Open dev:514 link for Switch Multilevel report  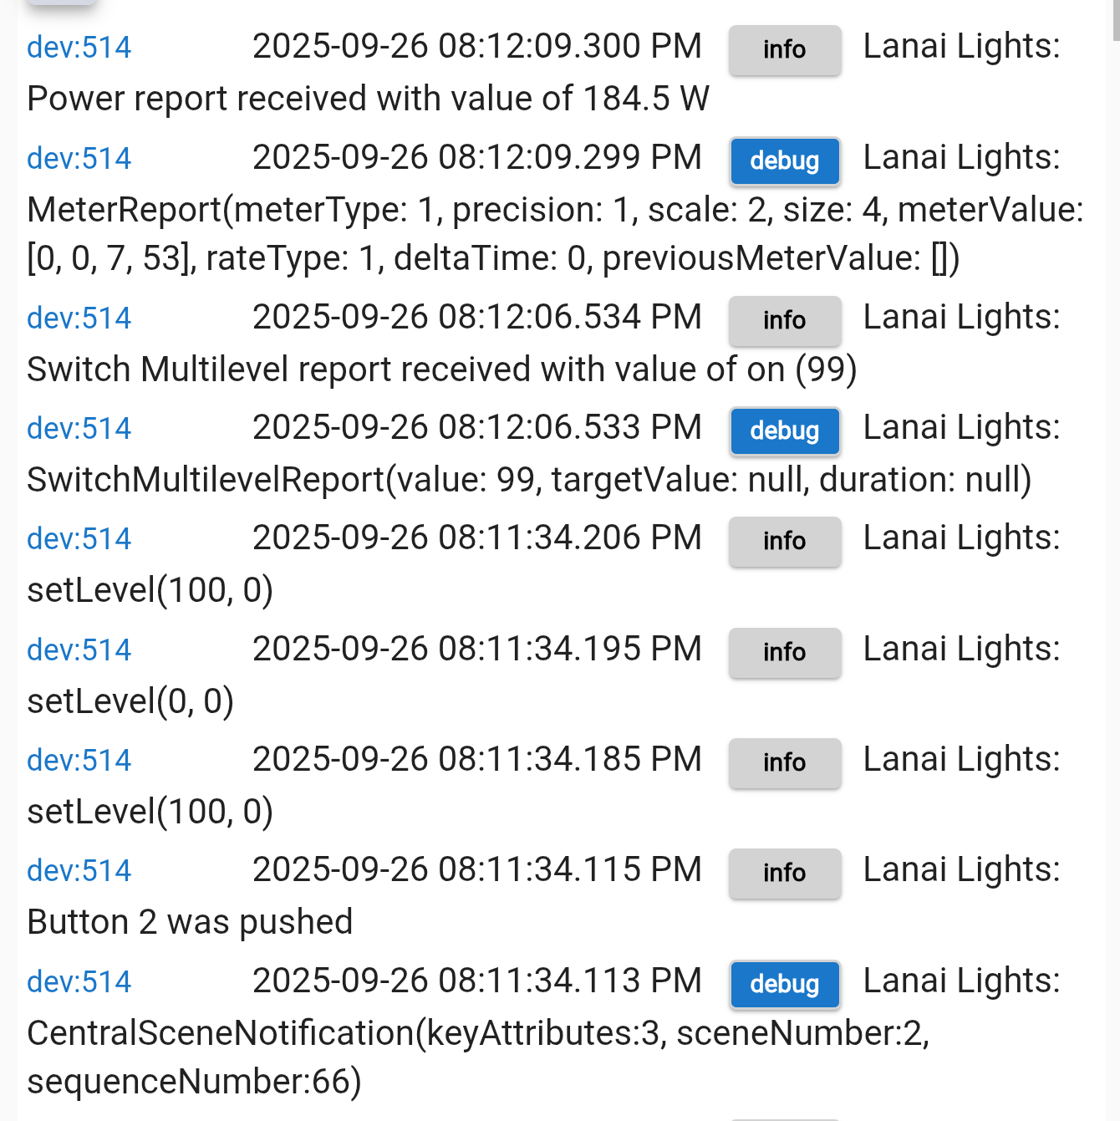coord(79,318)
